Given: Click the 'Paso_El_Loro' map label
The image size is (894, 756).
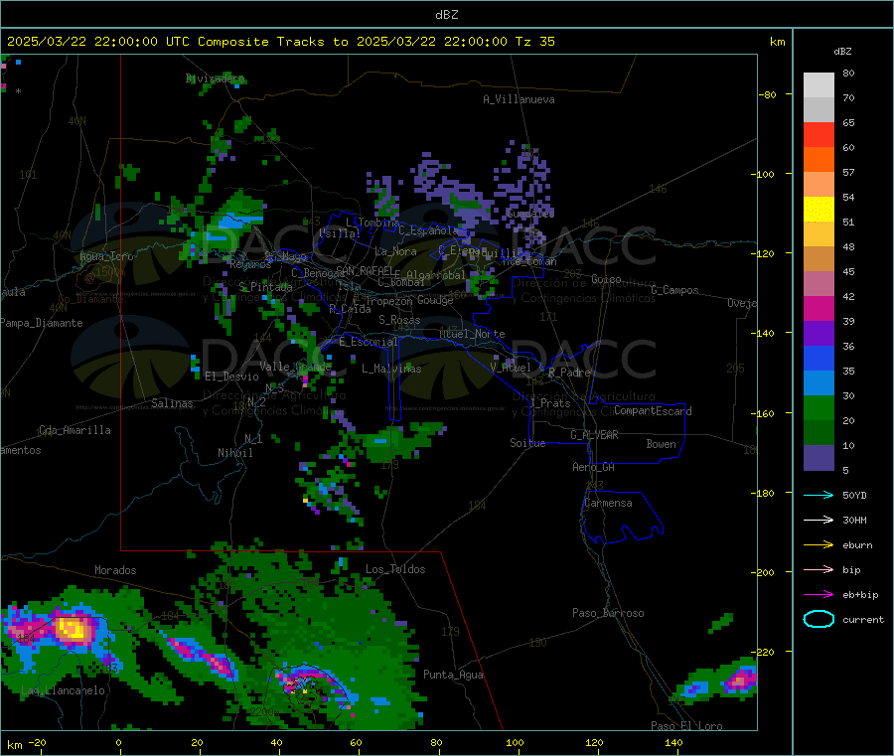Looking at the screenshot, I should pyautogui.click(x=686, y=726).
